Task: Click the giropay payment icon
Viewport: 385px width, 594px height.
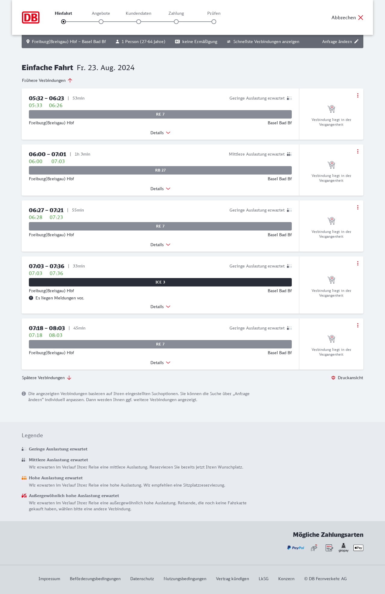Action: click(343, 548)
